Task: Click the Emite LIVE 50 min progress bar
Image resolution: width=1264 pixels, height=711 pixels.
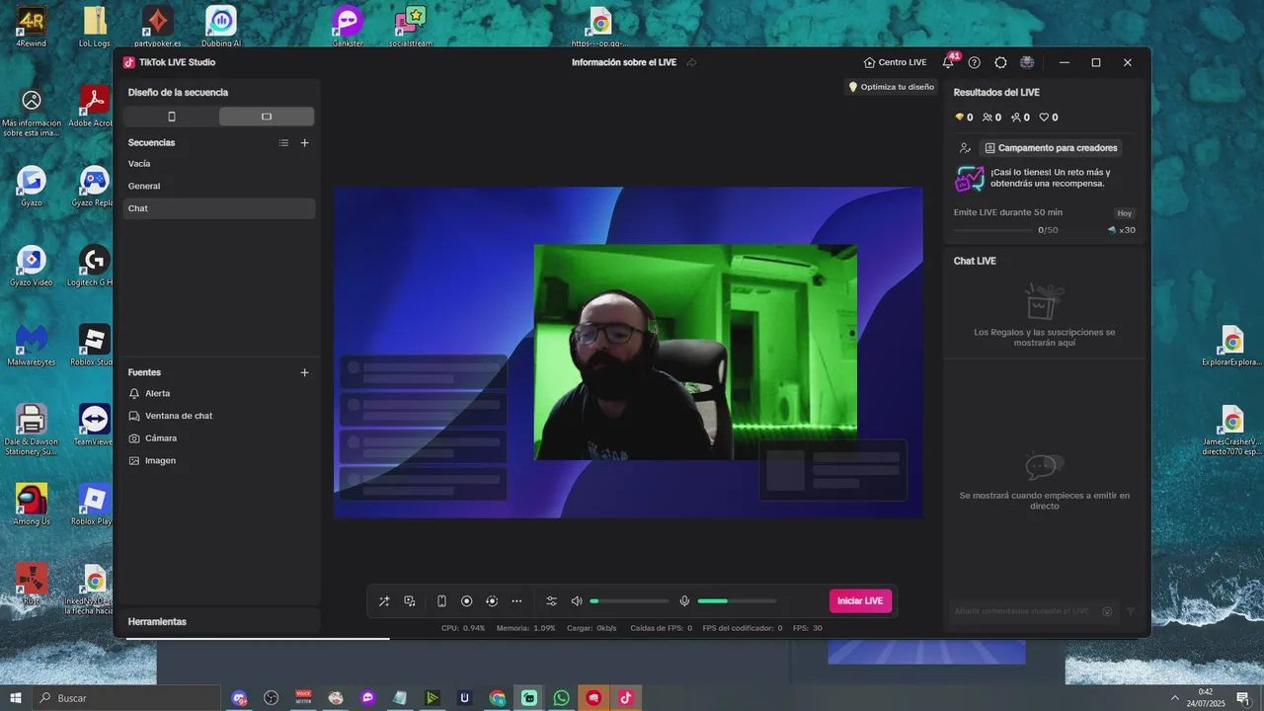Action: pos(992,230)
